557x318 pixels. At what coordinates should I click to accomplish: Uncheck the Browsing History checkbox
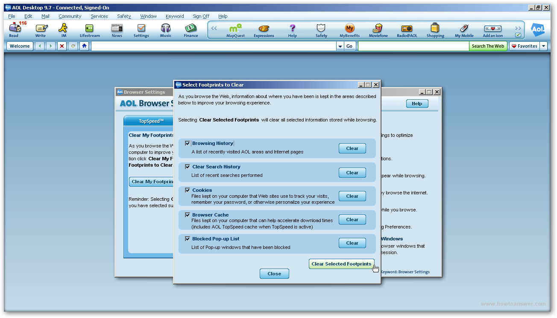coord(187,143)
